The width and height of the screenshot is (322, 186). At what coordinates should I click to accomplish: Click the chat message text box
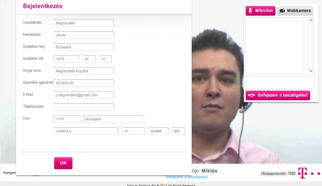pyautogui.click(x=280, y=82)
